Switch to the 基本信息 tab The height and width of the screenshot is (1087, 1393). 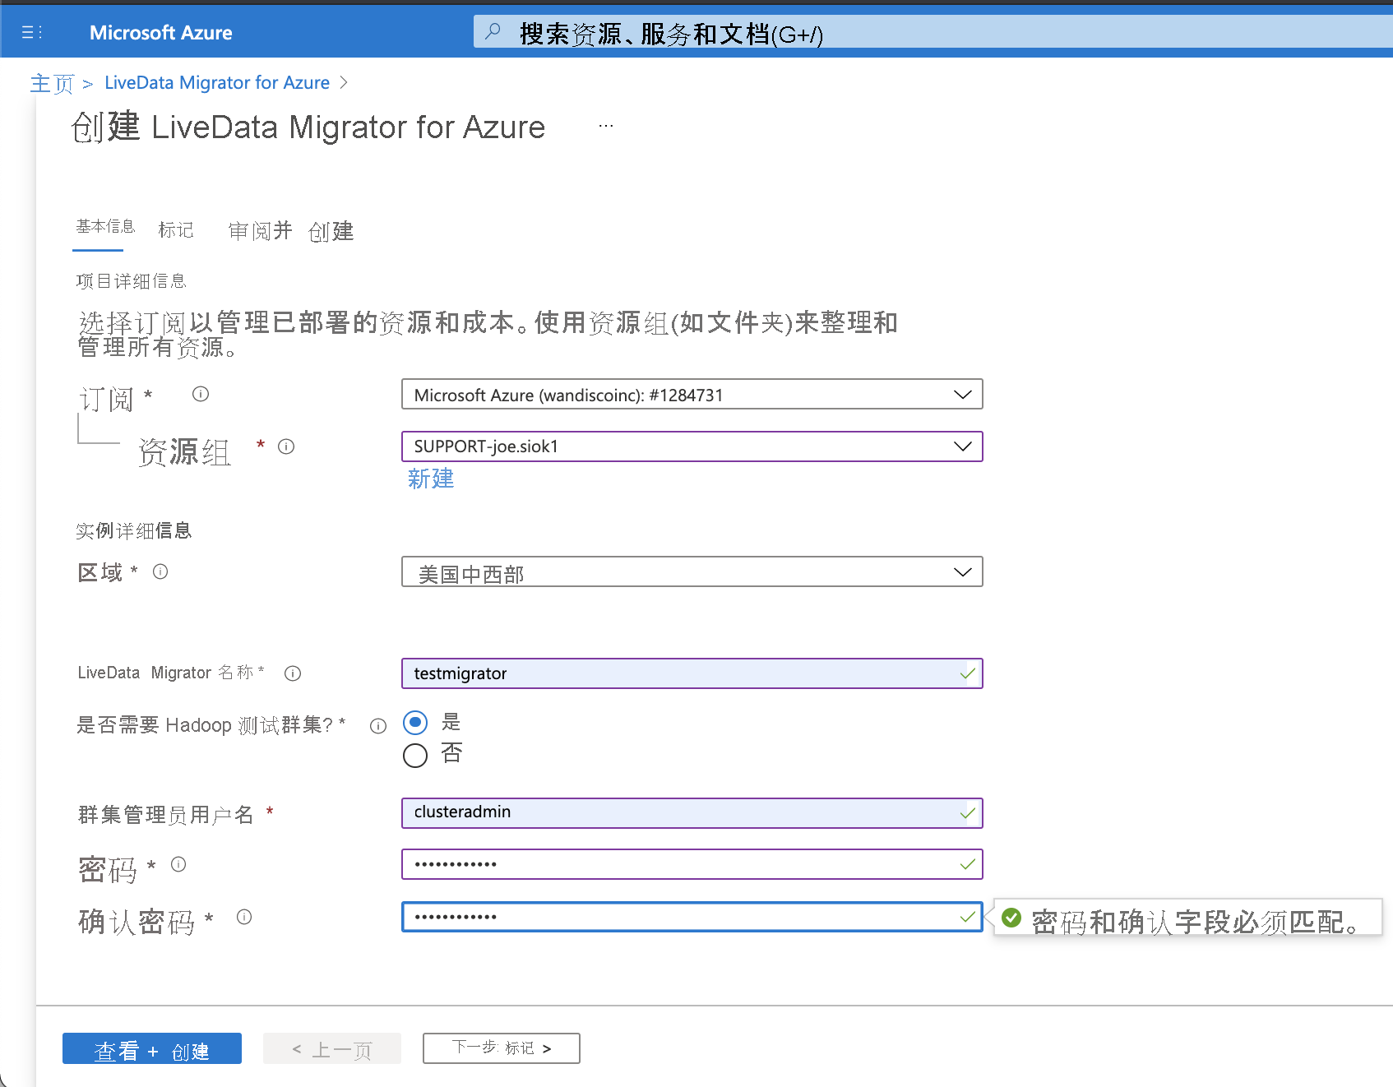click(x=105, y=227)
